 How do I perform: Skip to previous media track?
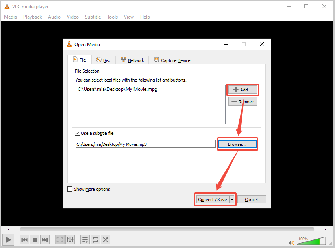(x=24, y=240)
